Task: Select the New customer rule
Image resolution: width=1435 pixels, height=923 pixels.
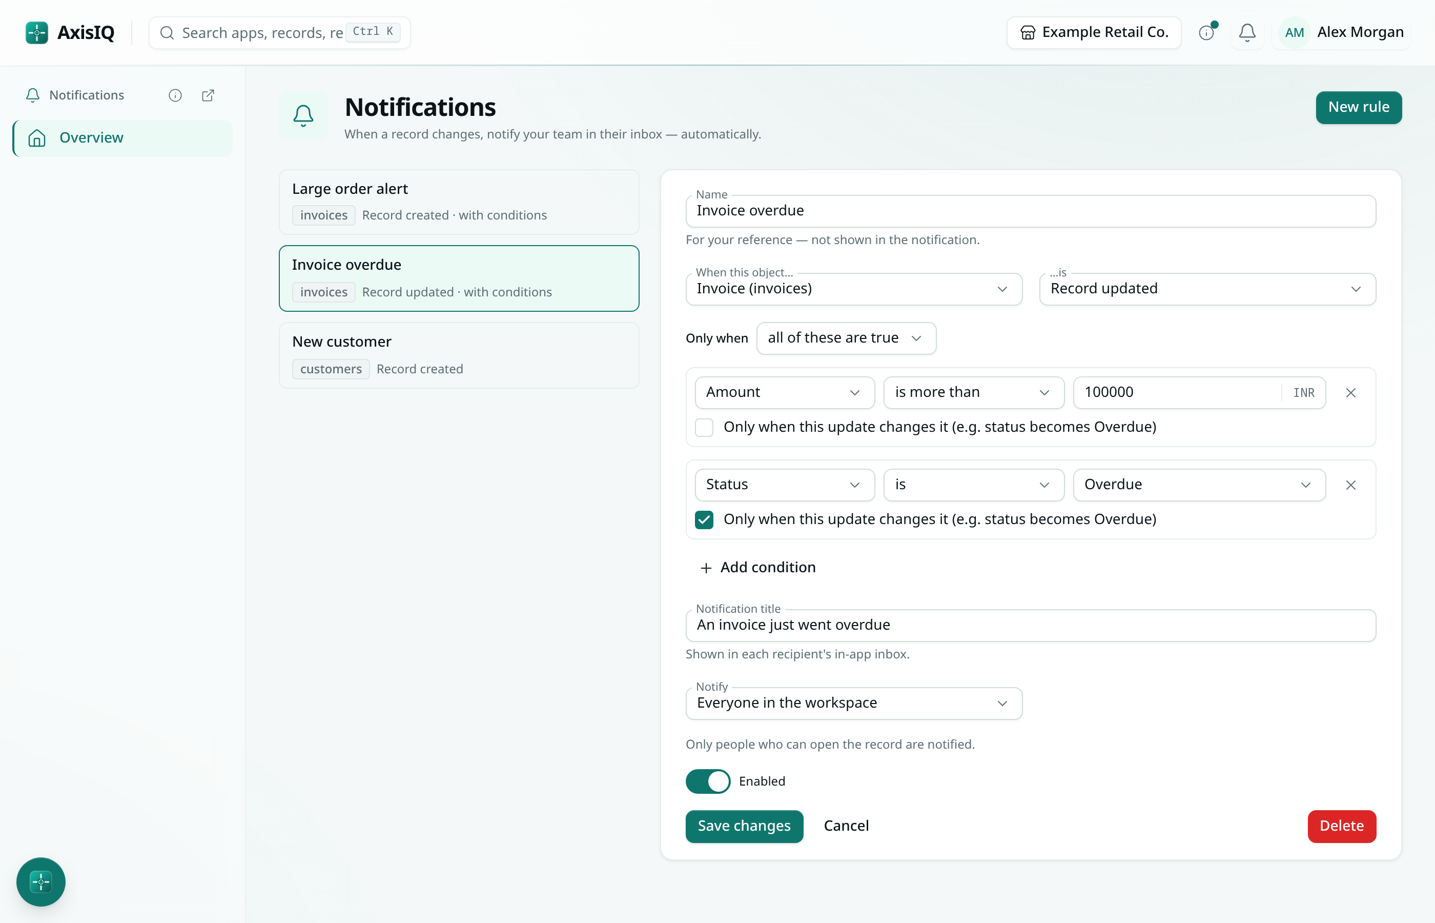Action: [x=459, y=355]
